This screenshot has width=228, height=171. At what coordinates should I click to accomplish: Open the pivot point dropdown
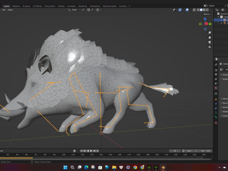tap(84, 10)
